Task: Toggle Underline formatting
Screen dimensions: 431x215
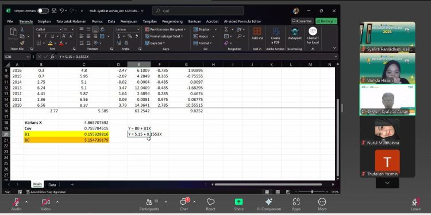Action: coord(52,36)
